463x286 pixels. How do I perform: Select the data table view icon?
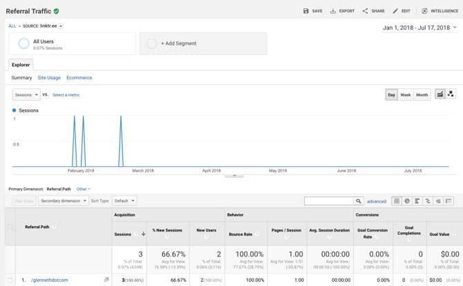tap(397, 201)
